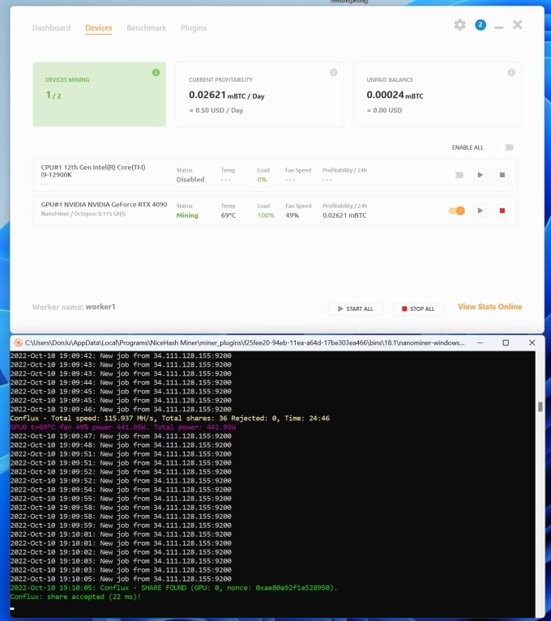Enable the CPU#1 i9-12900K device toggle

[457, 175]
